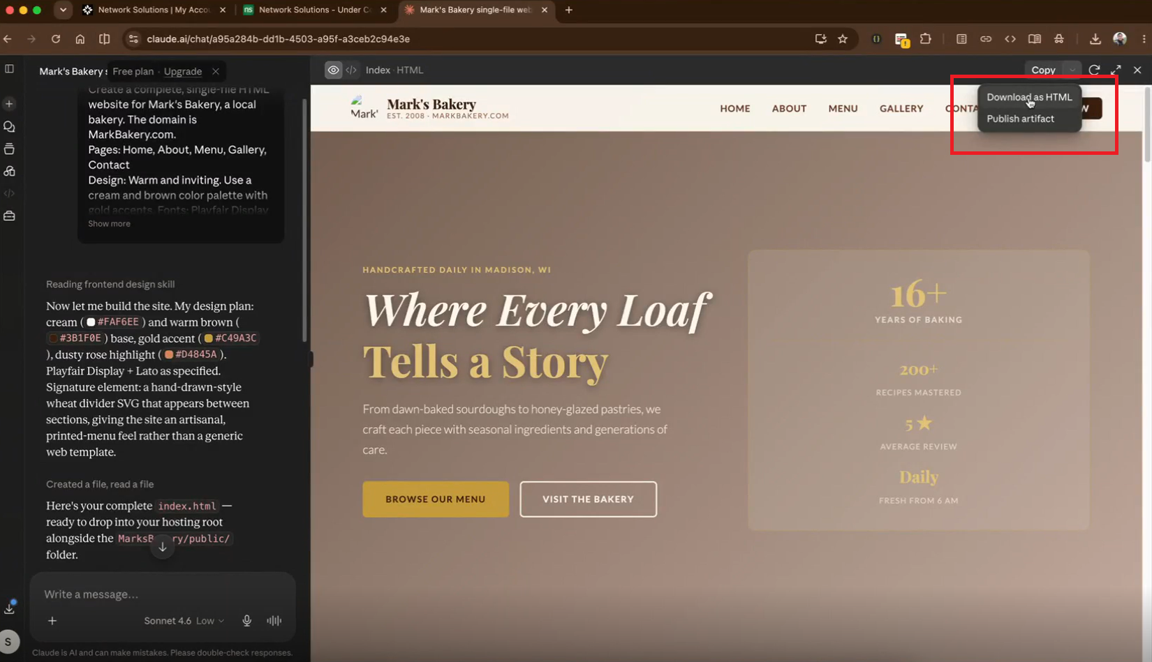The width and height of the screenshot is (1152, 662).
Task: Click the address bar URL
Action: (279, 39)
